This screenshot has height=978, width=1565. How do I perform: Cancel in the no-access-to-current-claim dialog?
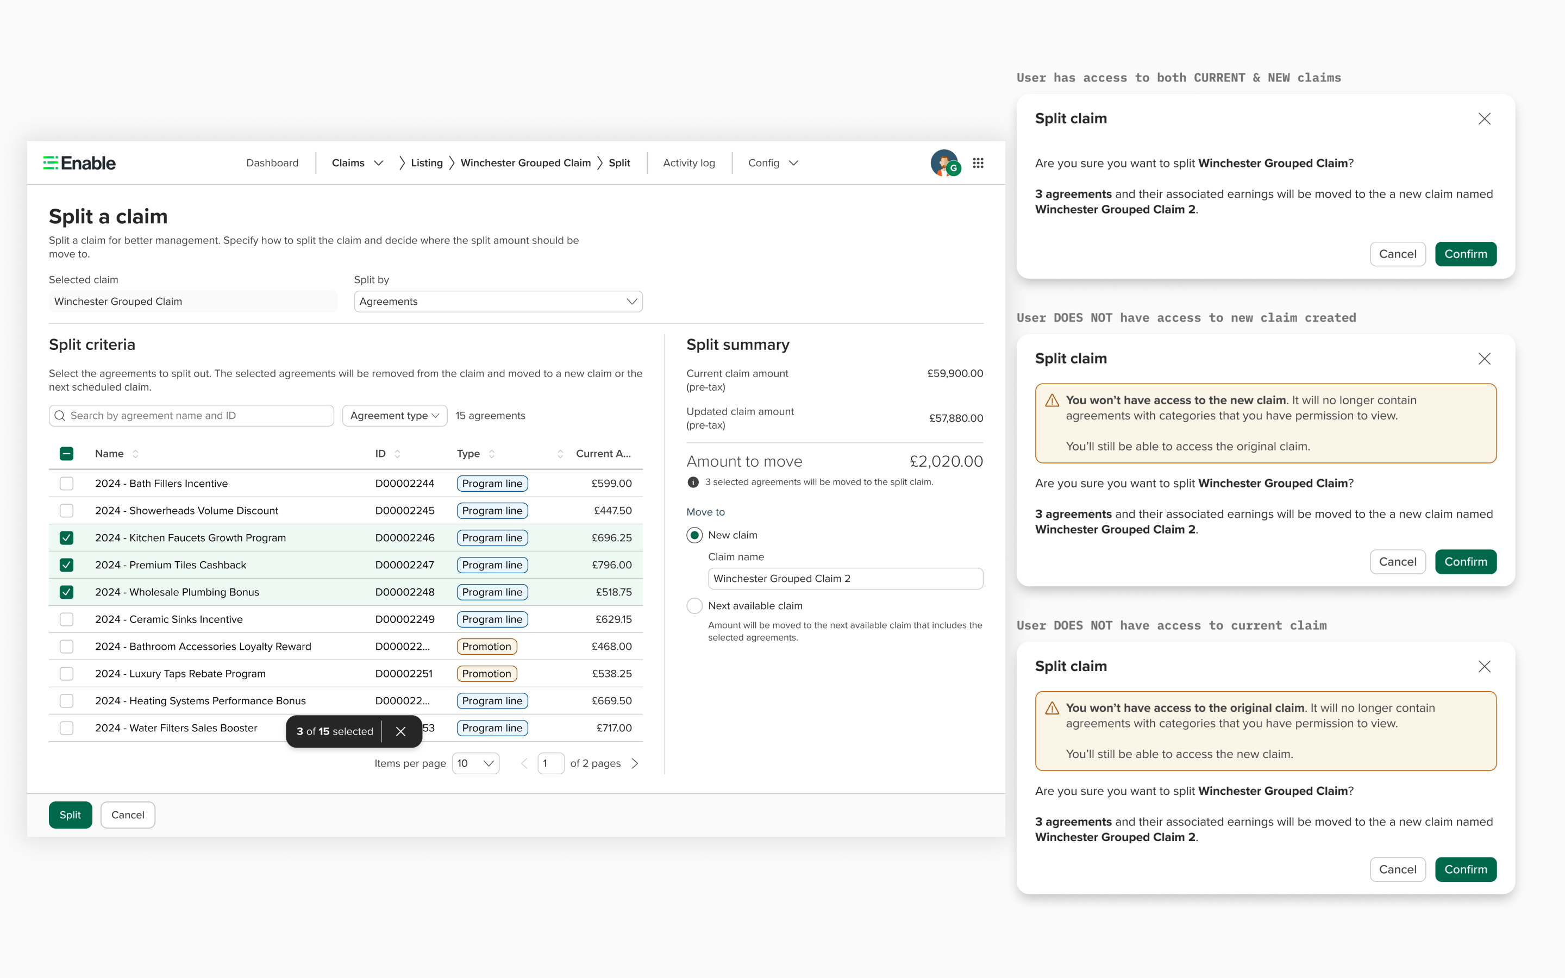pyautogui.click(x=1398, y=870)
